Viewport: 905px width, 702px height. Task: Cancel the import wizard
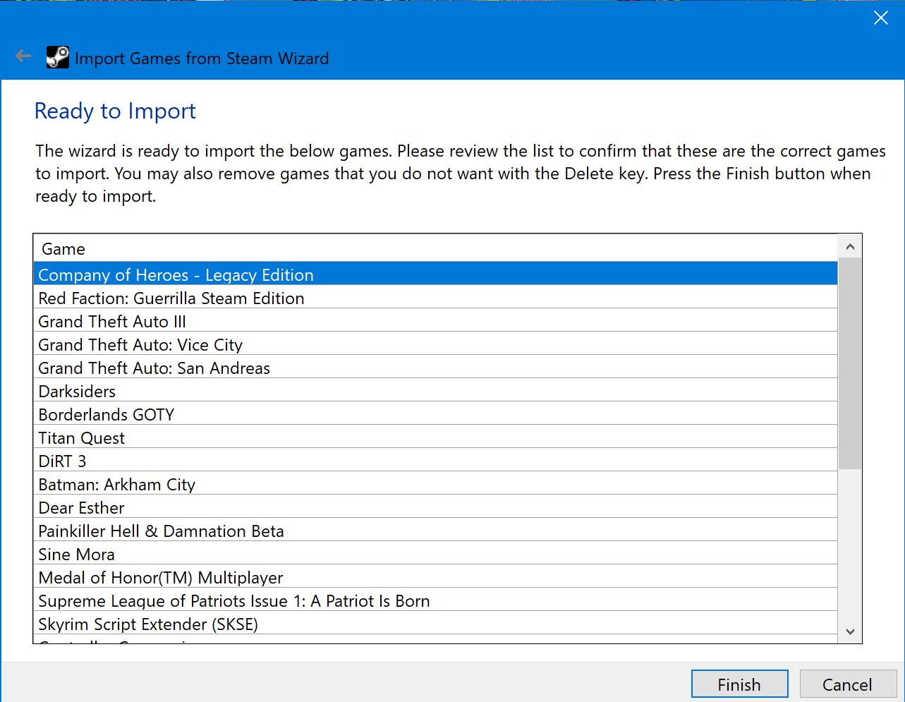click(847, 684)
